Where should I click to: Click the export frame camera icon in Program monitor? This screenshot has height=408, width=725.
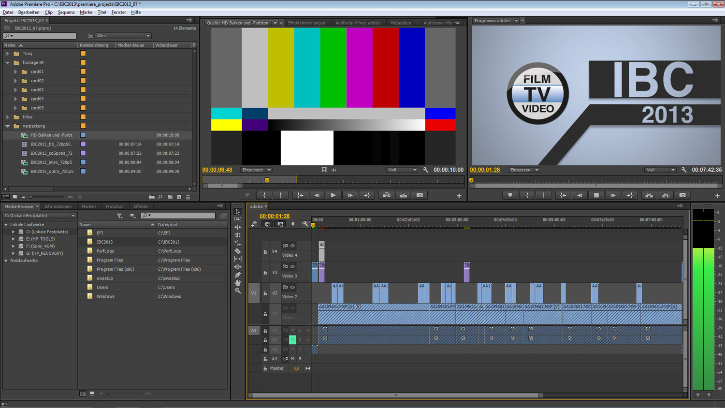tap(682, 195)
